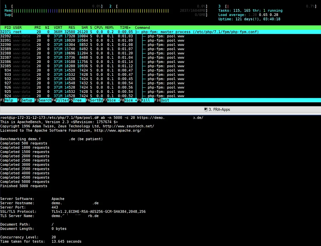321x246 pixels.
Task: Click the FRA-Apps terminal tab icon
Action: [206, 109]
